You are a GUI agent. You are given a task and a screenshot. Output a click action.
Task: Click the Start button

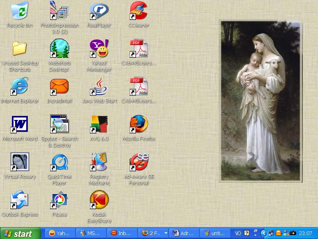(20, 233)
